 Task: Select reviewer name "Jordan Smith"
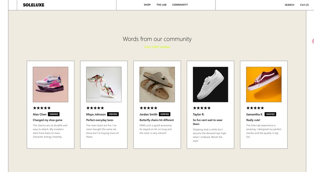(148, 114)
